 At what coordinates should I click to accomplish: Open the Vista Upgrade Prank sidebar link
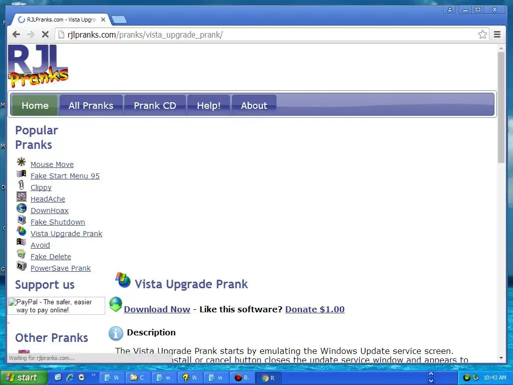click(x=67, y=234)
